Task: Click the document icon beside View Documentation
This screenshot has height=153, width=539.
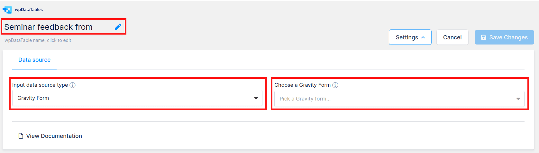Action: (21, 136)
